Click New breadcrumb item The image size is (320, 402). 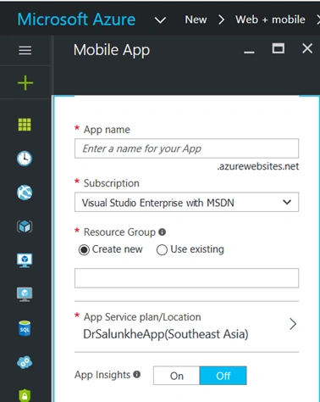point(196,20)
